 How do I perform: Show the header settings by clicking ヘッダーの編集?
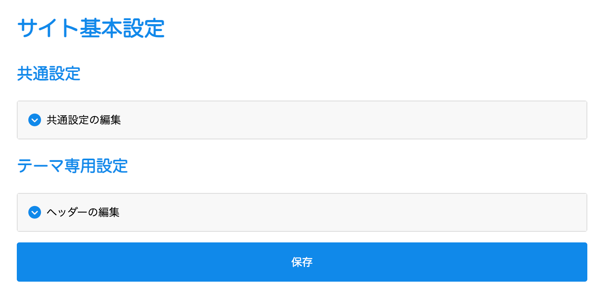tap(83, 213)
